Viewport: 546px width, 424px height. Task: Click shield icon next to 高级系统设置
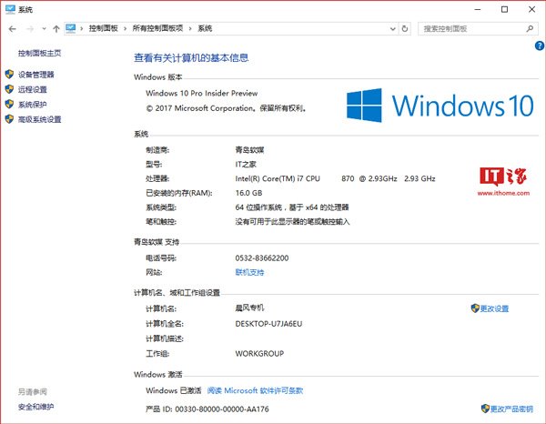10,119
